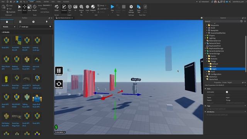Open the Terrain Editor
Viewport: 247px width, 139px height.
[57, 8]
